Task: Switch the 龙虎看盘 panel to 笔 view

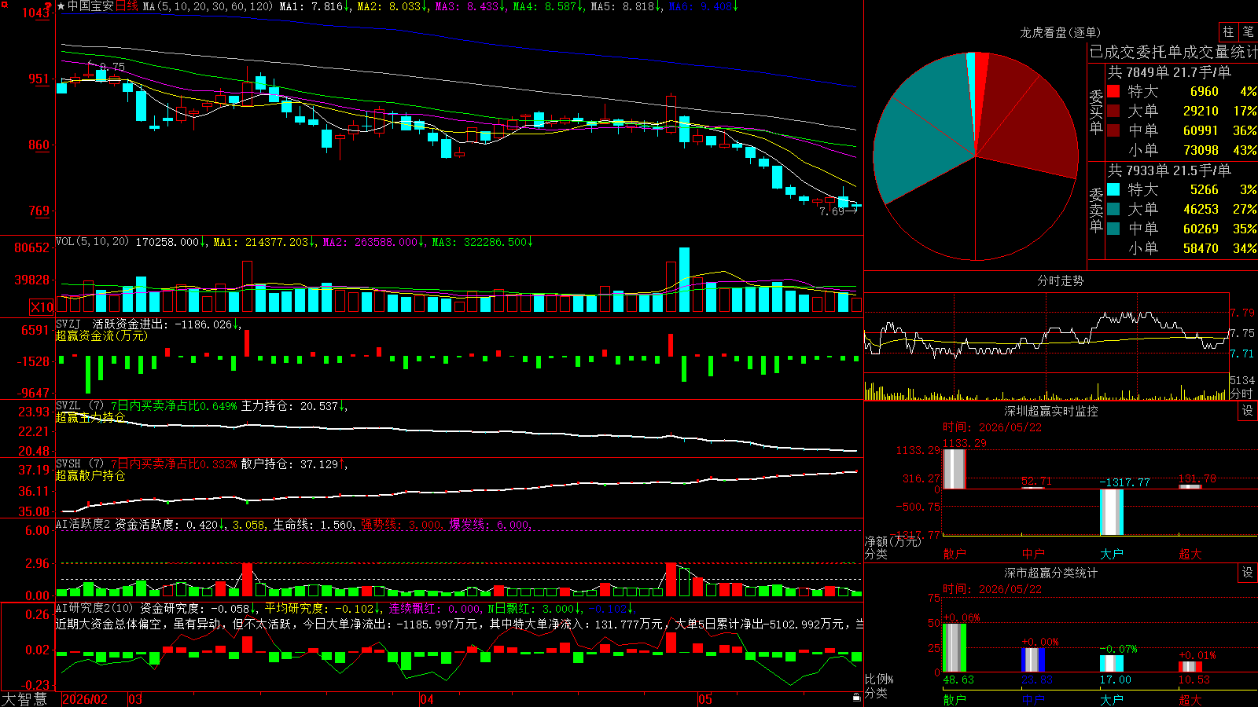Action: coord(1248,31)
